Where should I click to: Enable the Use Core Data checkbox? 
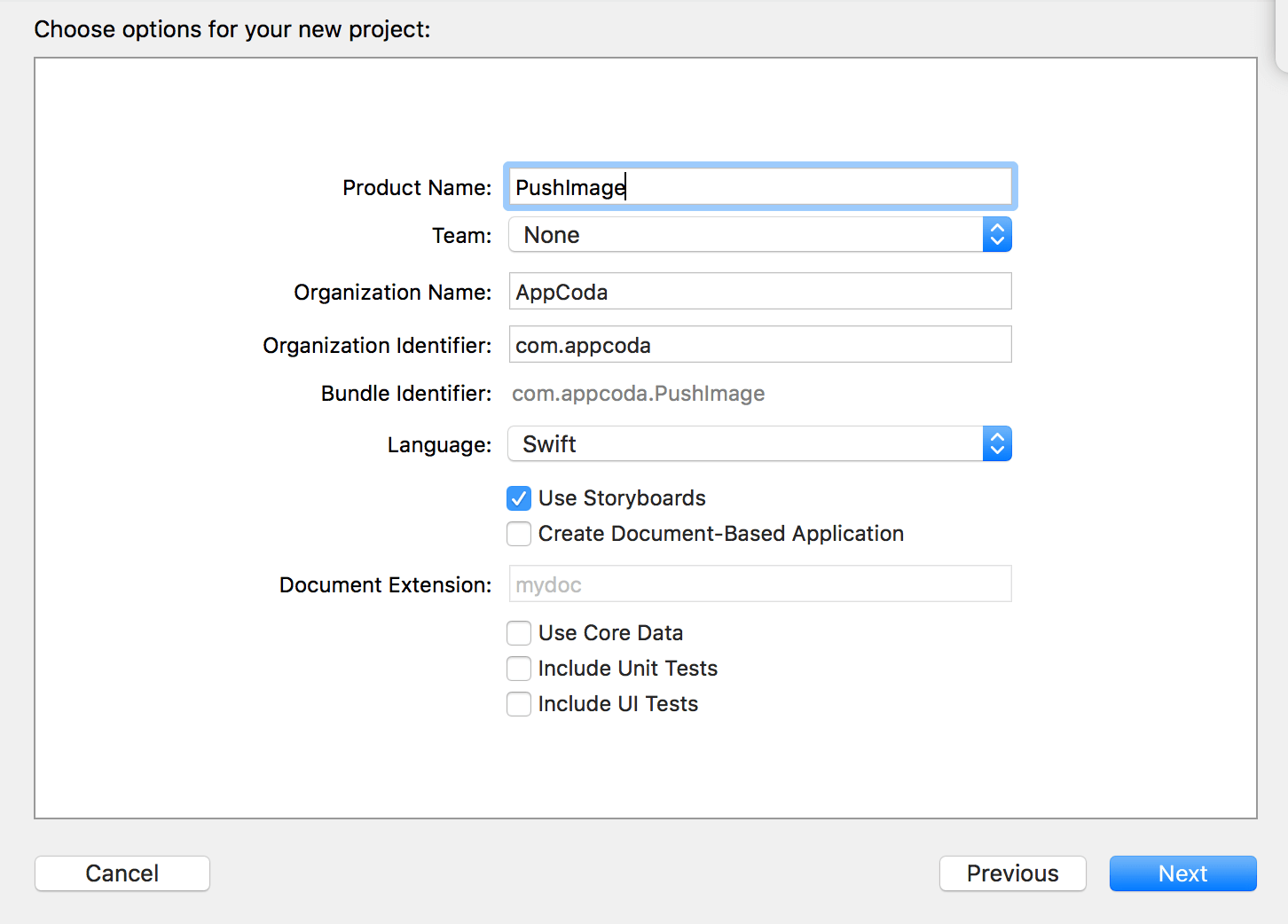519,633
